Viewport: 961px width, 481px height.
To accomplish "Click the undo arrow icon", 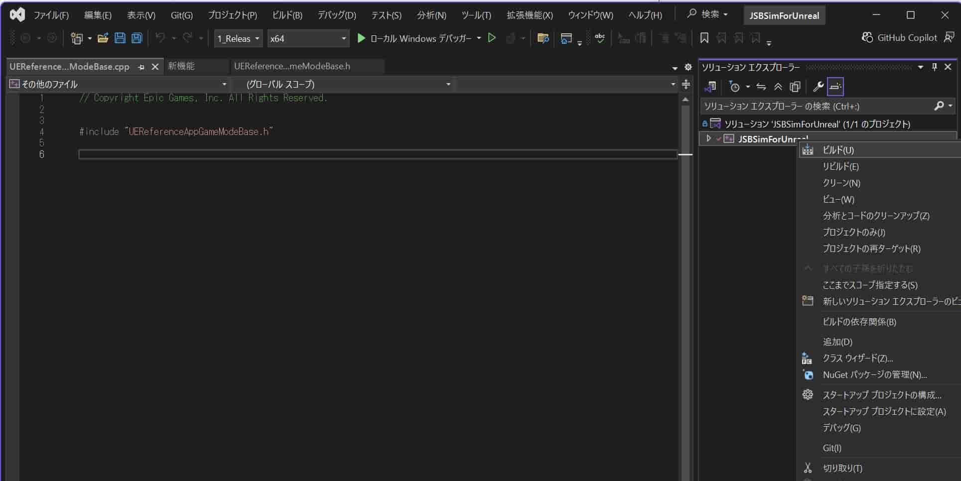I will point(160,38).
